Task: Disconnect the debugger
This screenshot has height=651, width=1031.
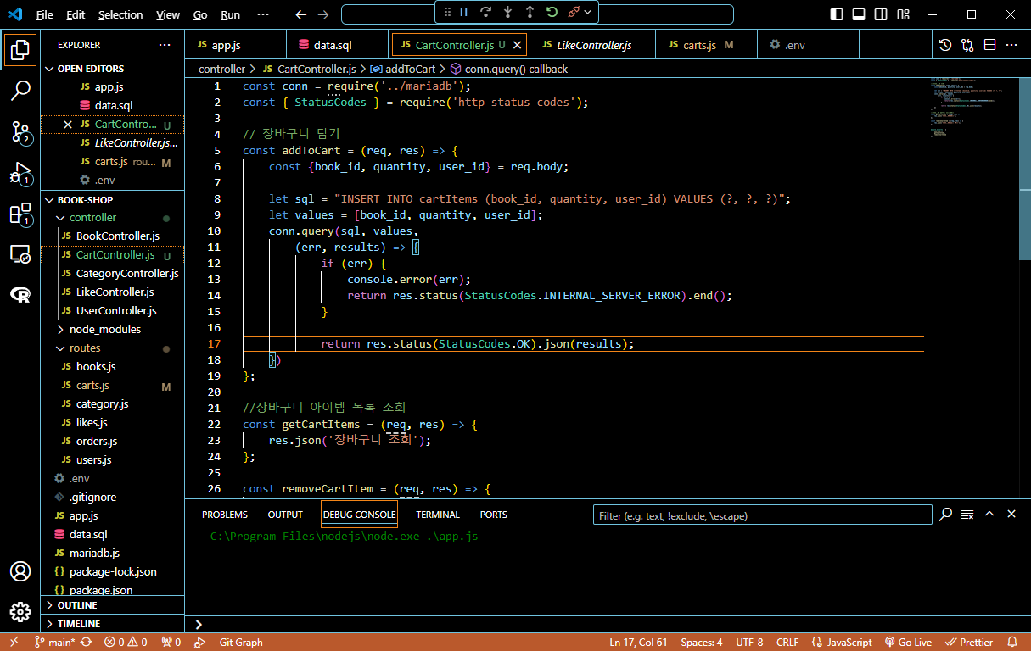Action: point(574,12)
